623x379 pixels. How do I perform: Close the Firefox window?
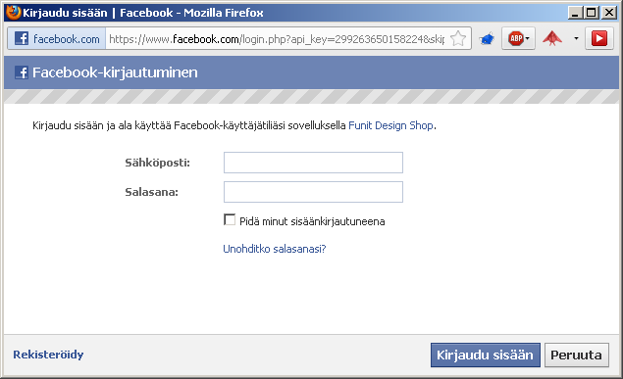pyautogui.click(x=609, y=13)
